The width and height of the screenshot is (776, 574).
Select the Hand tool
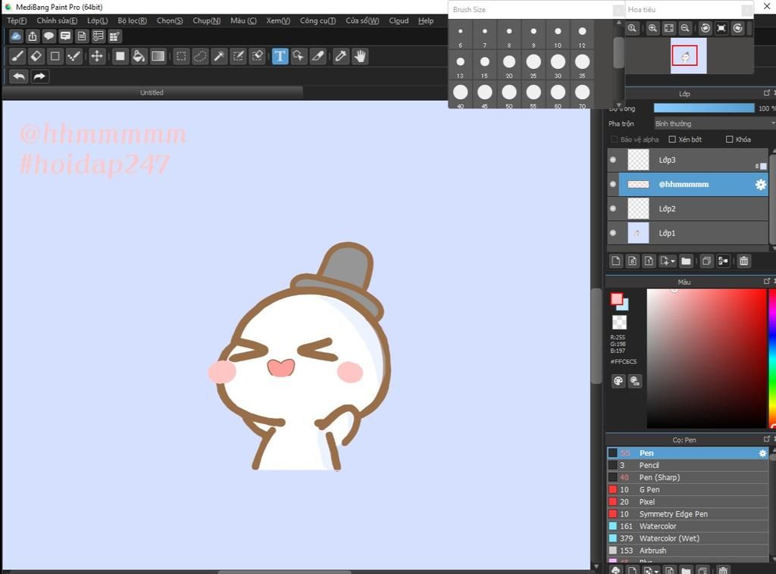coord(360,56)
